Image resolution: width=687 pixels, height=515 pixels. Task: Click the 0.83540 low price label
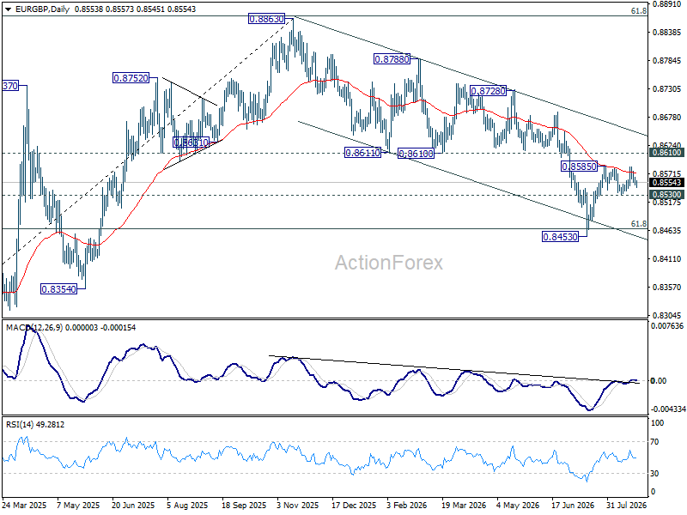point(58,289)
